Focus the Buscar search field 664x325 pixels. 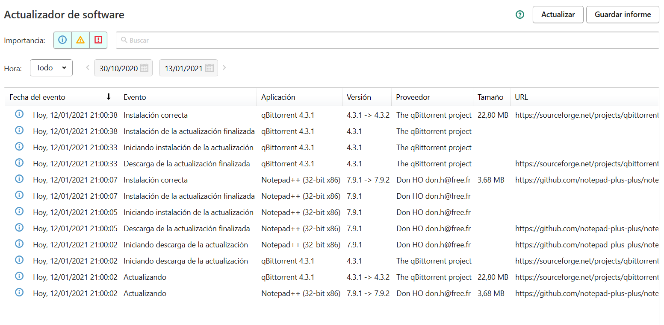click(x=387, y=40)
